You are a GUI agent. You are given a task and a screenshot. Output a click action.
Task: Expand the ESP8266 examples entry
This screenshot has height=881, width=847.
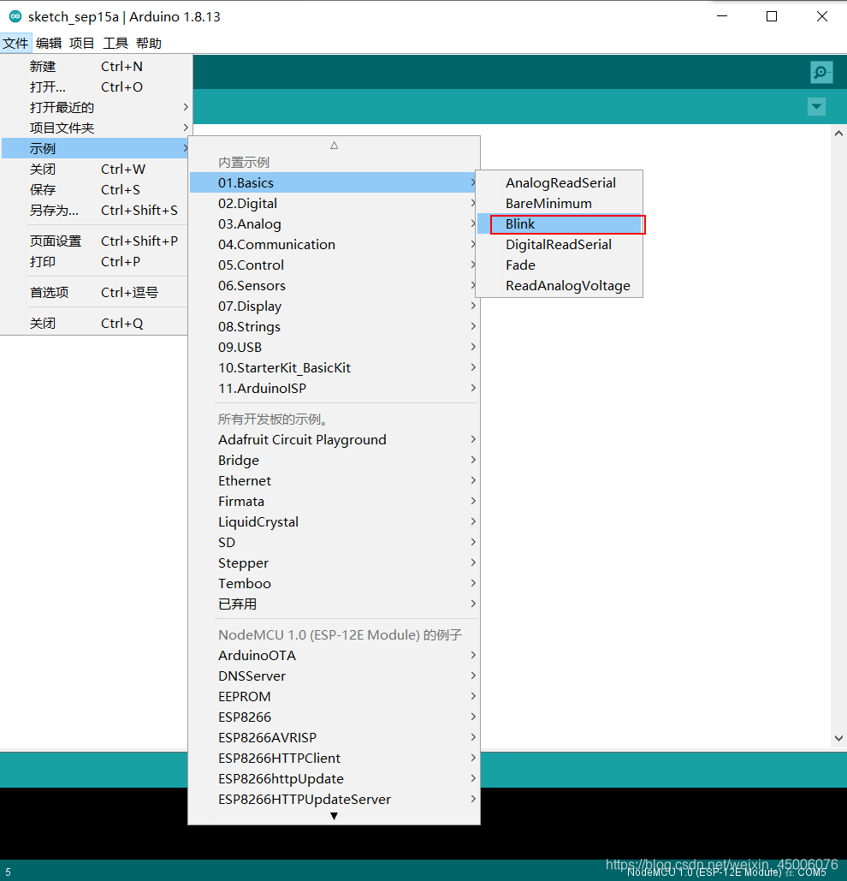334,717
